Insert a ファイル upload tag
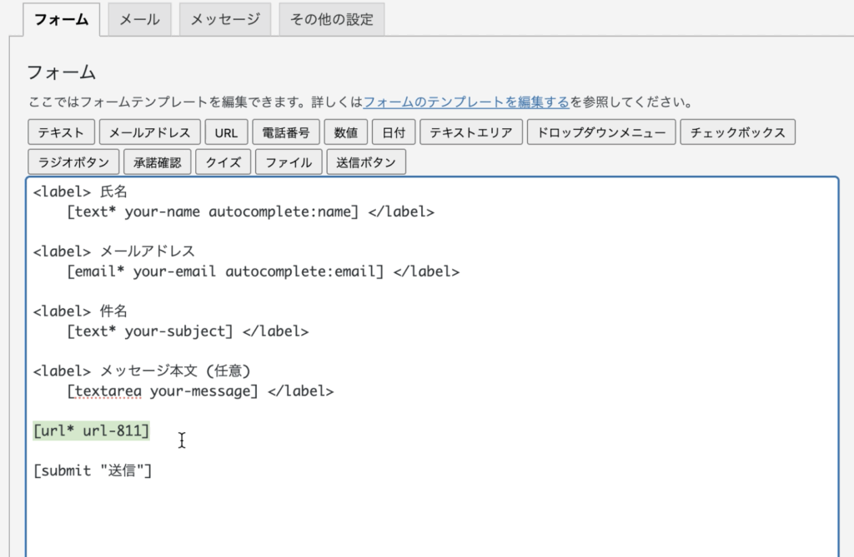Screen dimensions: 854x557 coord(289,162)
